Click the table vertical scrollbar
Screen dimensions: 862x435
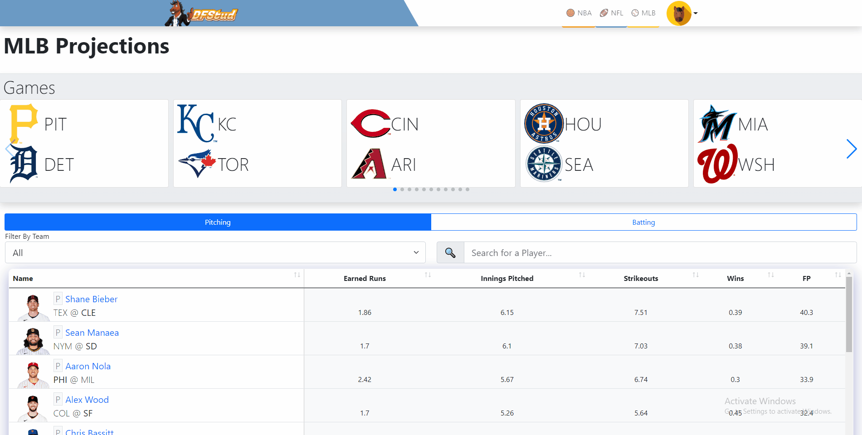pos(849,314)
